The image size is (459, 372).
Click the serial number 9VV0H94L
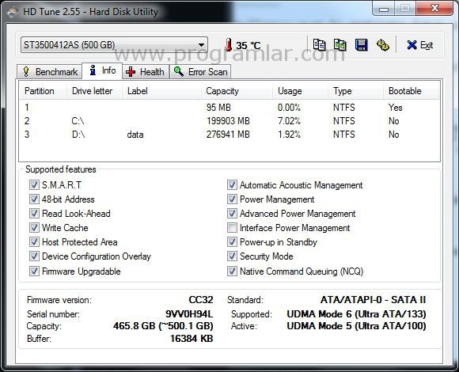[189, 314]
